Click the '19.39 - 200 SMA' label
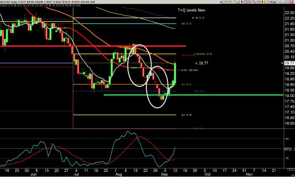The width and height of the screenshot is (295, 177). point(188,70)
